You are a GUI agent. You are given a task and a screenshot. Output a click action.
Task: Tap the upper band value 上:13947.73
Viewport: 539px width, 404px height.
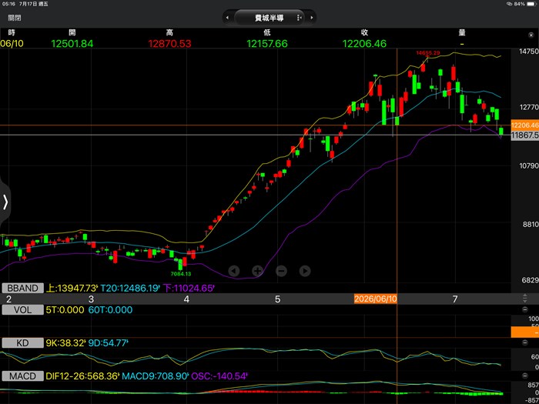point(72,288)
